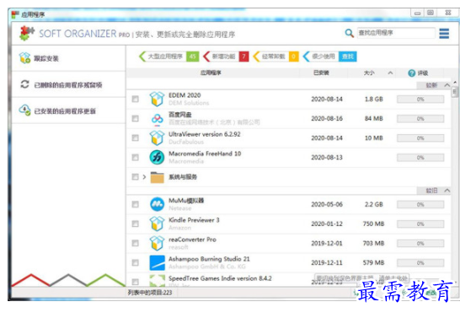Image resolution: width=460 pixels, height=318 pixels.
Task: Click the 跟踪安装 sidebar icon
Action: coord(24,58)
